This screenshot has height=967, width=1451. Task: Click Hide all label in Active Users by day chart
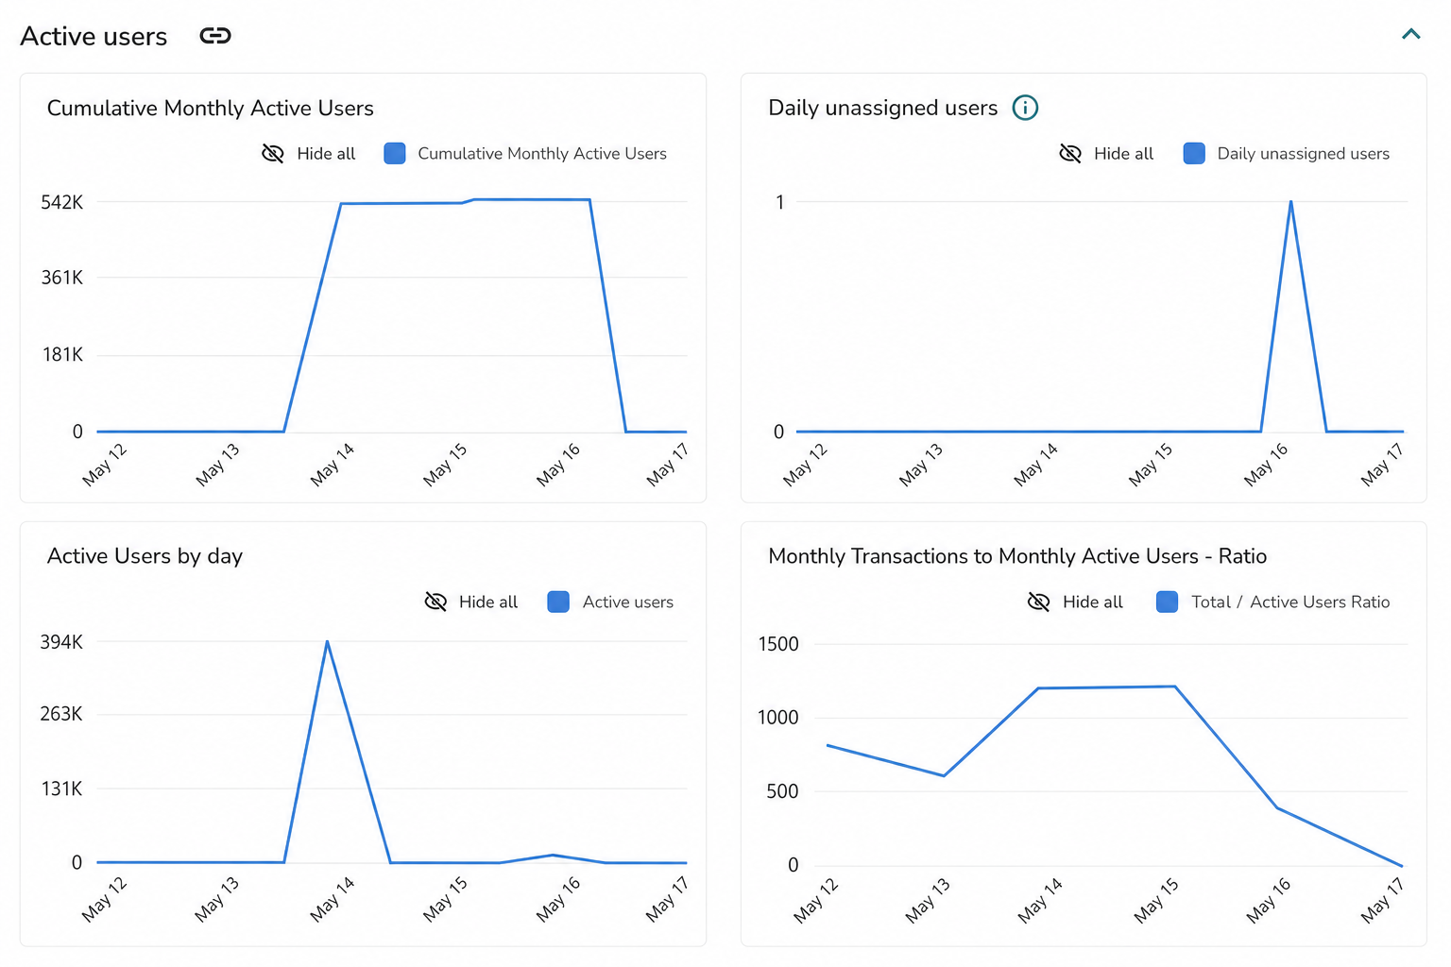[488, 602]
